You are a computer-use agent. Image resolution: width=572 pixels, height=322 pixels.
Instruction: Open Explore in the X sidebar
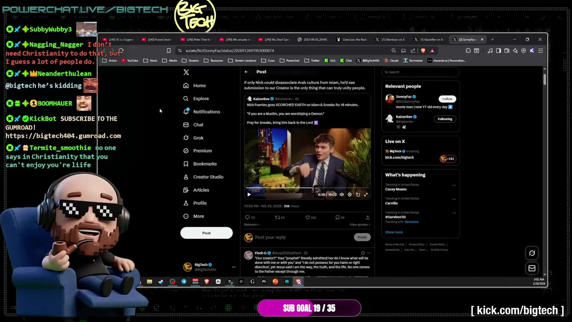tap(196, 98)
